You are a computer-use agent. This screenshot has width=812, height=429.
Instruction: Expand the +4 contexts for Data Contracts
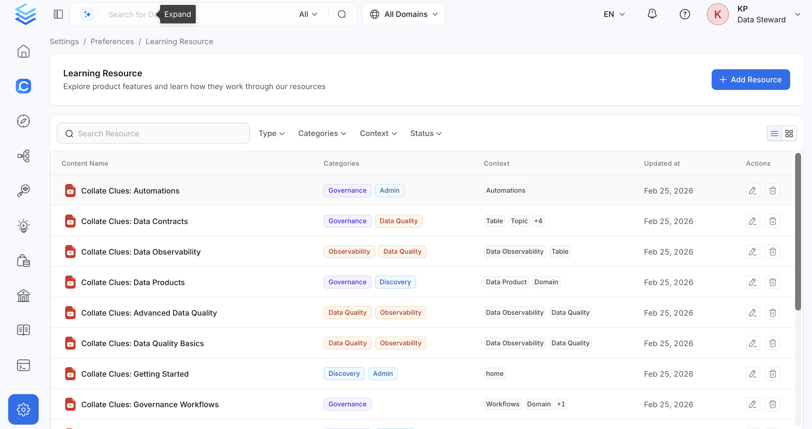click(x=538, y=221)
